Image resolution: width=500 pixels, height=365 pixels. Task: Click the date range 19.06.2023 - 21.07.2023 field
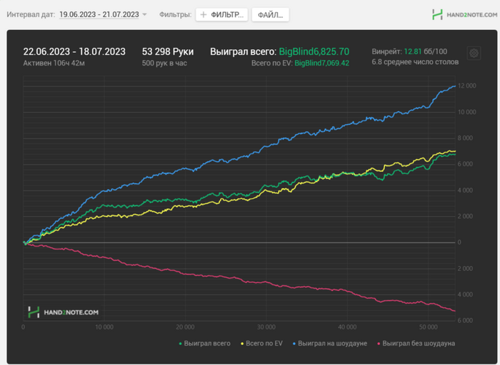coord(99,15)
